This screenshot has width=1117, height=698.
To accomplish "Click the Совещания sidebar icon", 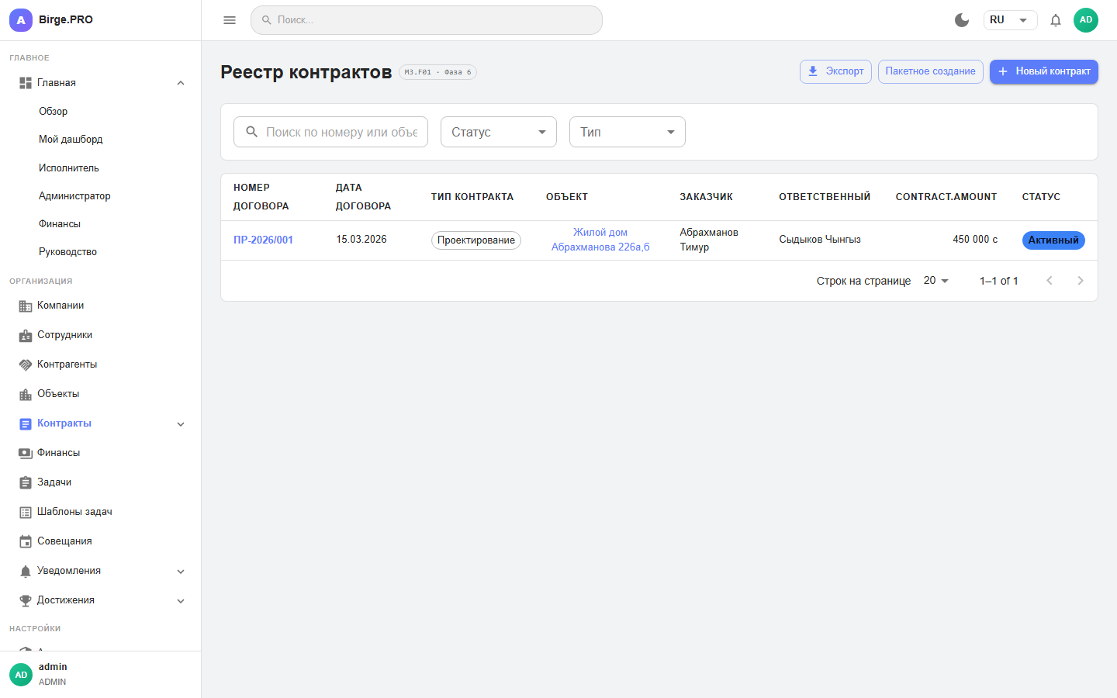I will pyautogui.click(x=22, y=541).
